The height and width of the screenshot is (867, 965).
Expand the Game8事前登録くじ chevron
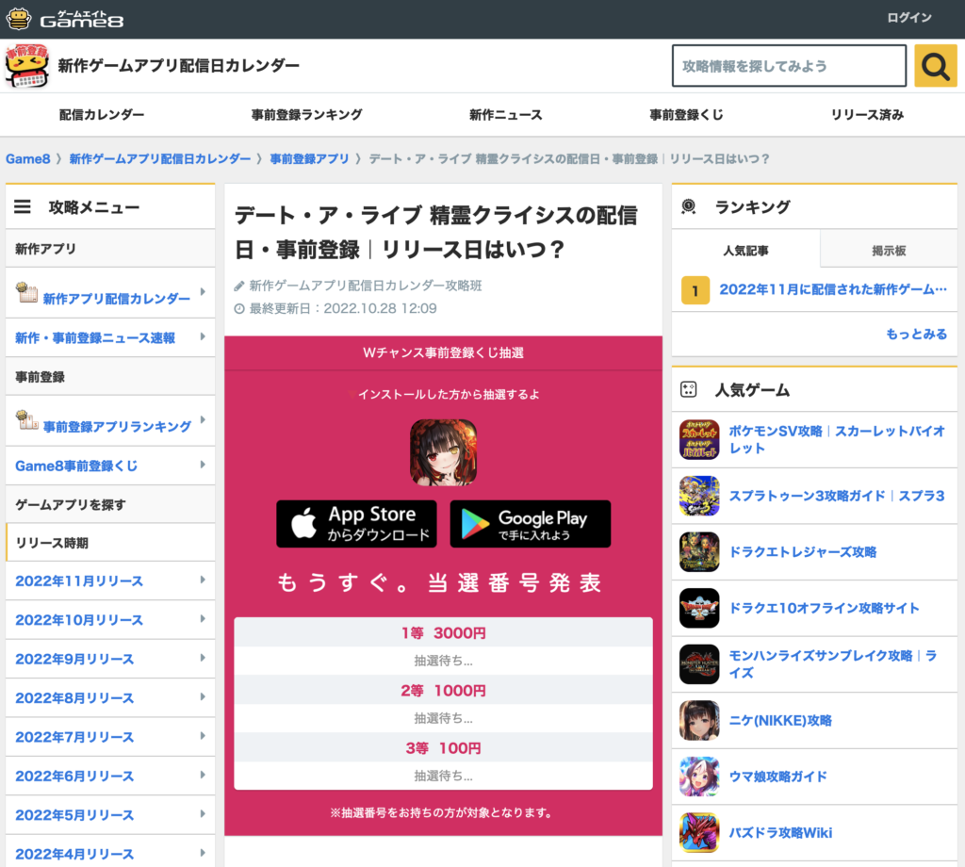202,466
